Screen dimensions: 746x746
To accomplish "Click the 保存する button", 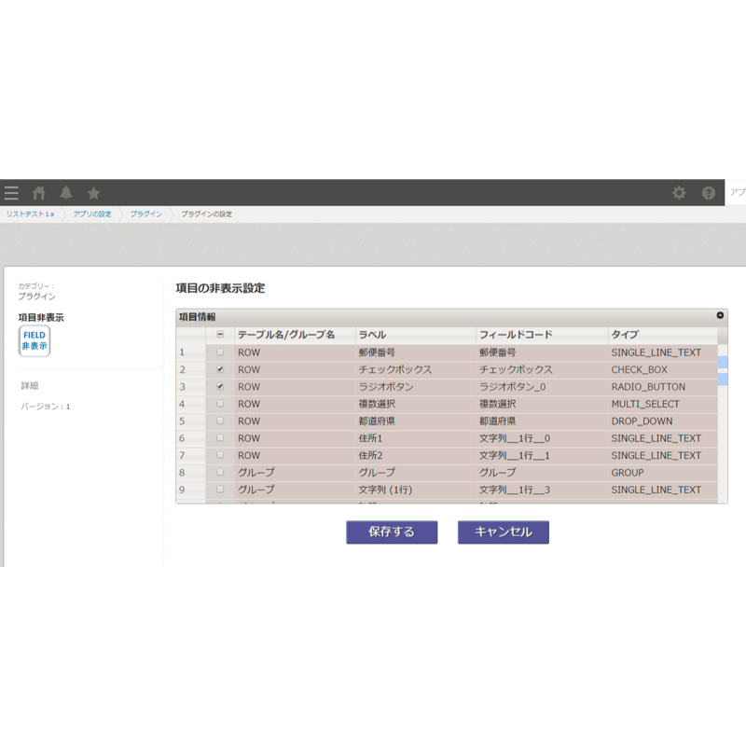I will pyautogui.click(x=391, y=532).
